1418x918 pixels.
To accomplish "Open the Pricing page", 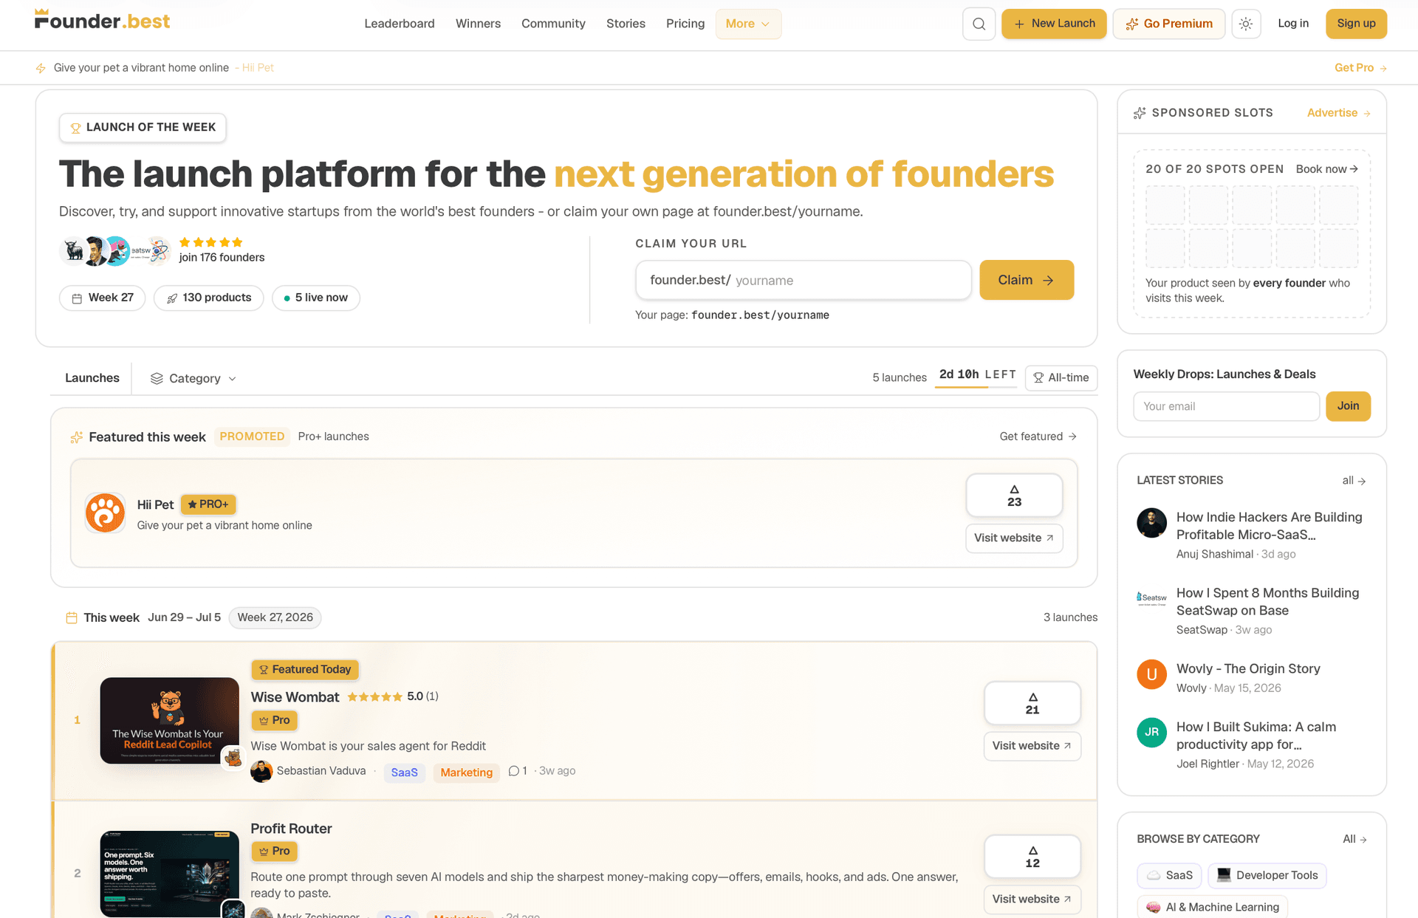I will [x=685, y=24].
